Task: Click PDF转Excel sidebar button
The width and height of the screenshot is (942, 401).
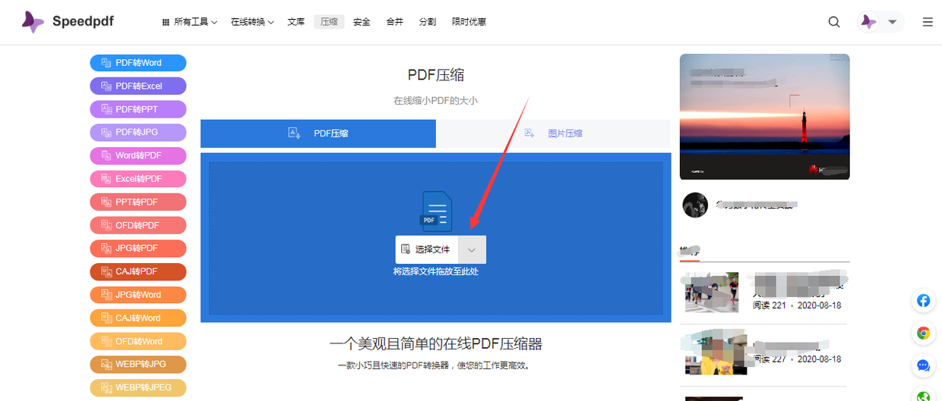Action: click(x=138, y=86)
